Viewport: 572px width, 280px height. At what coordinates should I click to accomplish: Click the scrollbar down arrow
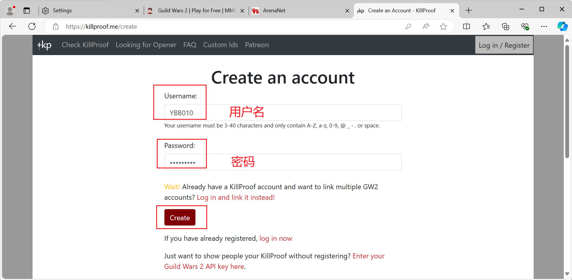[x=567, y=274]
